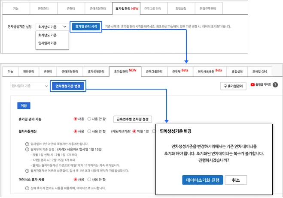Screen dimensions: 283x198
Task: Click the 휴가일 관리 시작 button
Action: [x=85, y=27]
